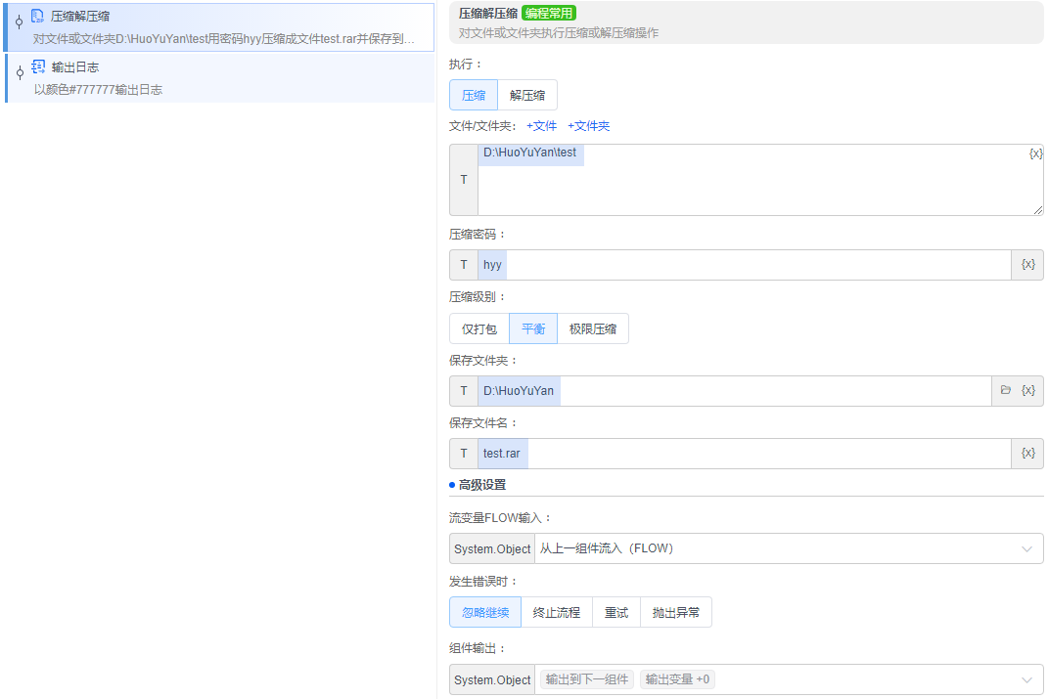Click the {x} variable icon in 压缩密码 field

pyautogui.click(x=1025, y=264)
